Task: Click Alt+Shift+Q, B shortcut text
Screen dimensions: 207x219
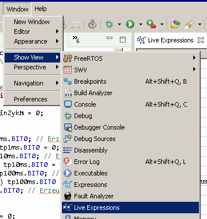Action: (x=166, y=81)
